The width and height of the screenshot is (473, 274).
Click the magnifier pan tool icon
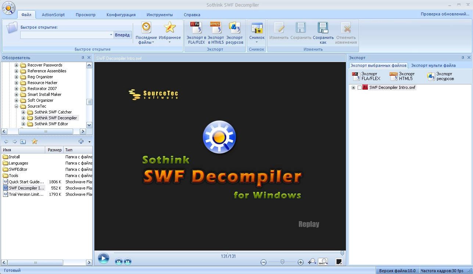(312, 262)
